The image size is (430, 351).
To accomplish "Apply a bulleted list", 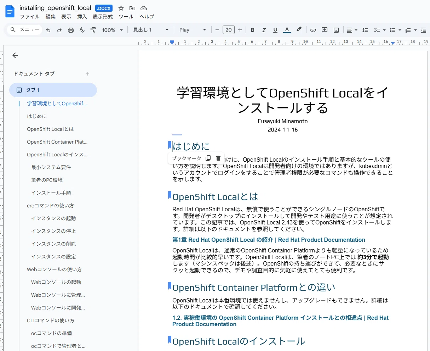I will pos(392,30).
